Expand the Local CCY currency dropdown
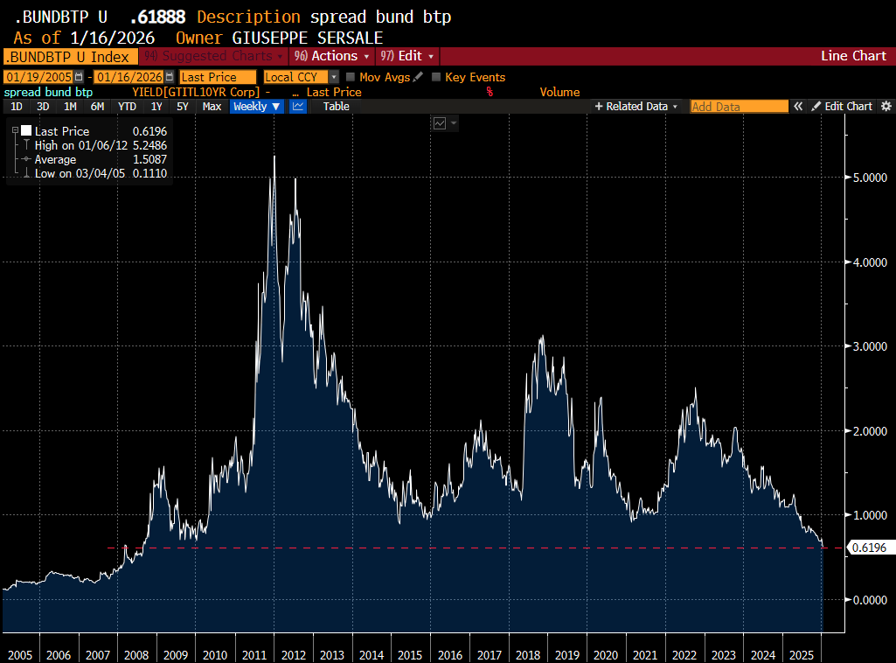The width and height of the screenshot is (896, 663). point(334,77)
